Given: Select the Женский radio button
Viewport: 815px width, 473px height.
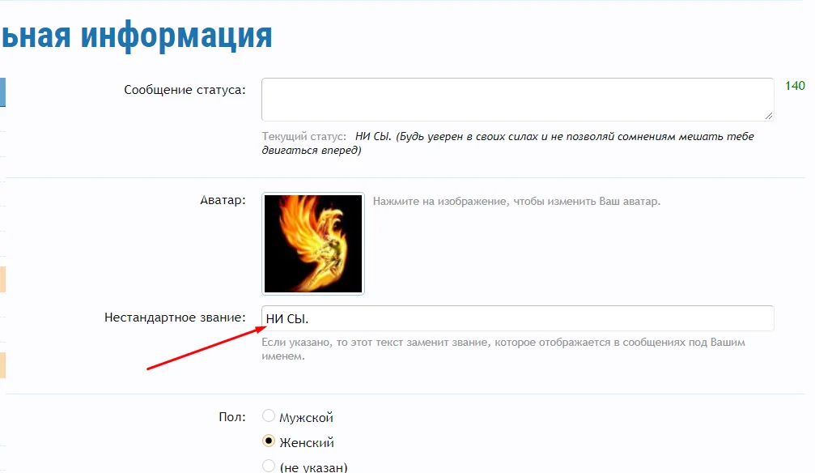Looking at the screenshot, I should pos(268,441).
